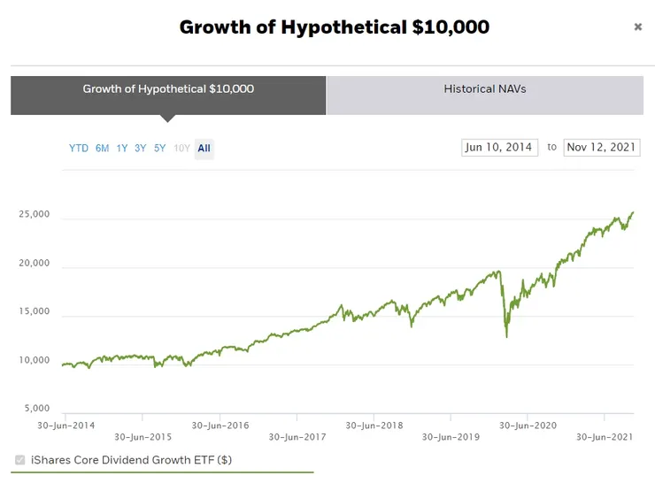Close the Growth of Hypothetical $10,000 dialog
Image resolution: width=655 pixels, height=483 pixels.
tap(637, 27)
